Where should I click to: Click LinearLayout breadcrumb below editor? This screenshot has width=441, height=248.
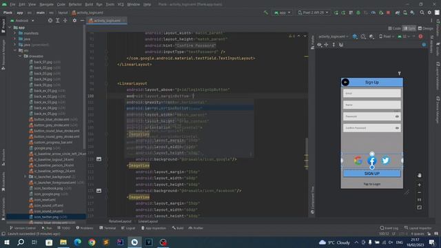148,221
